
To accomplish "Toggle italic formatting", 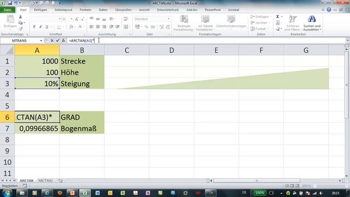I will 40,27.
